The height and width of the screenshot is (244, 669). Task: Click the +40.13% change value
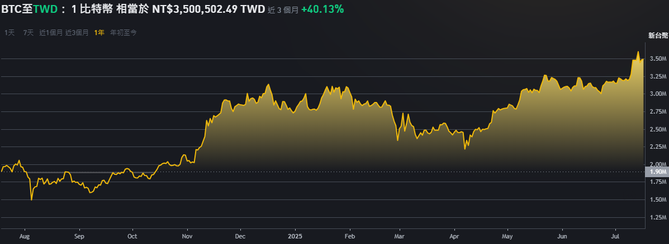[x=322, y=9]
